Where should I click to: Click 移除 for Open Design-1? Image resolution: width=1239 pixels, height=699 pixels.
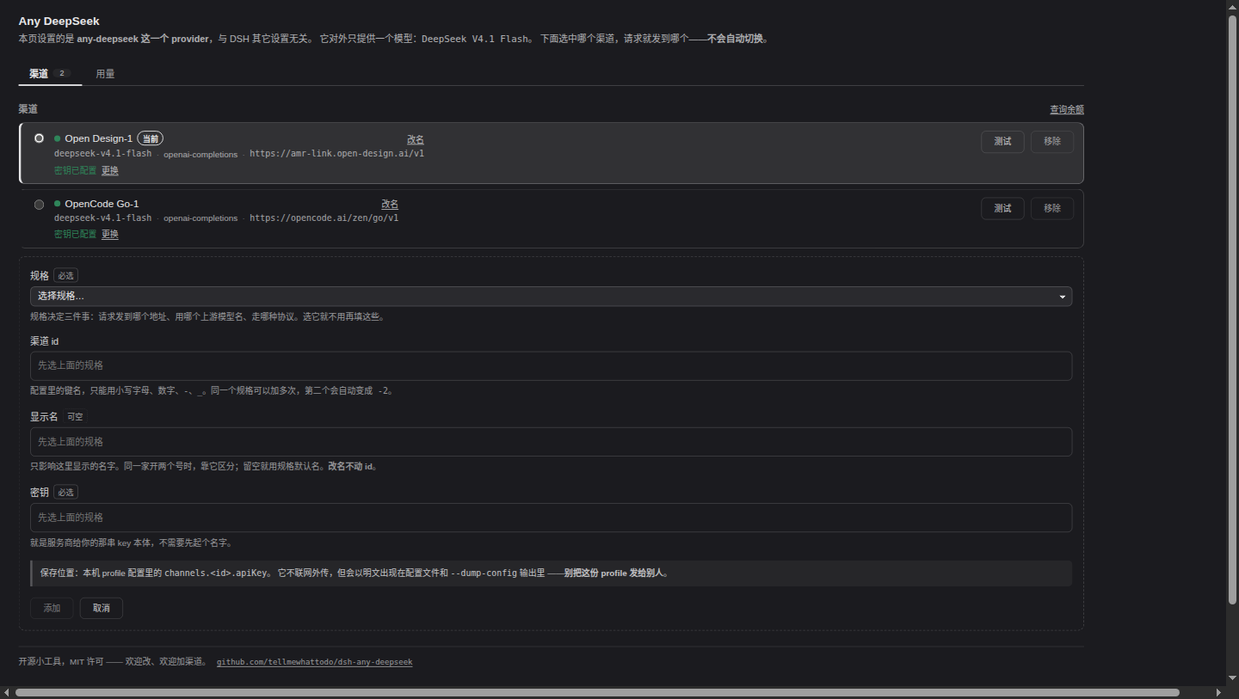[1052, 142]
